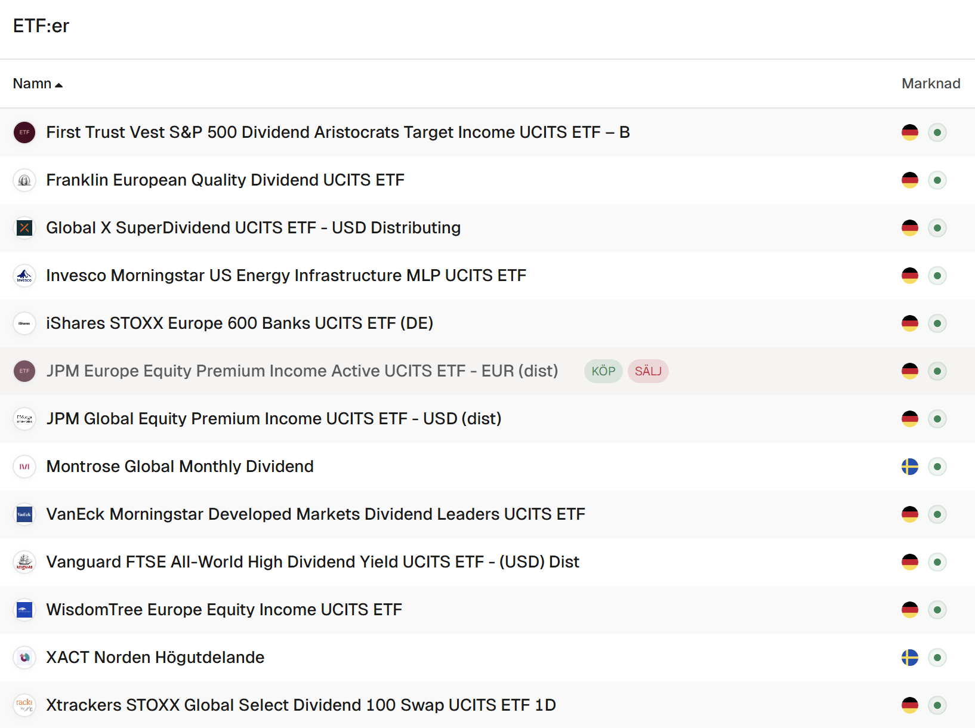The width and height of the screenshot is (975, 728).
Task: Click the KÖP button for JPM Europe Equity
Action: pos(603,371)
